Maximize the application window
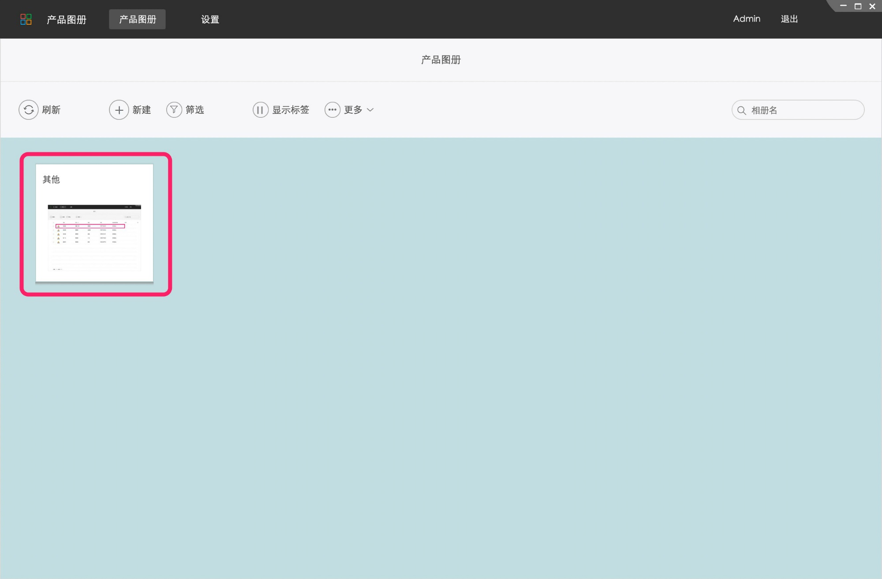This screenshot has height=579, width=882. 858,6
